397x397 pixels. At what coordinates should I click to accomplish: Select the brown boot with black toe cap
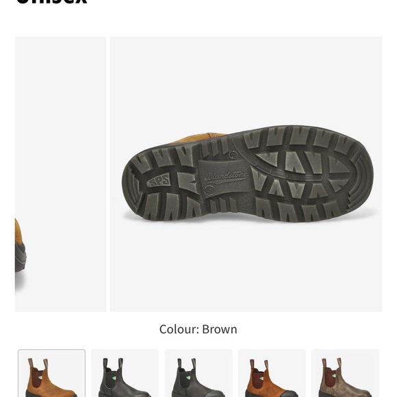click(x=272, y=373)
